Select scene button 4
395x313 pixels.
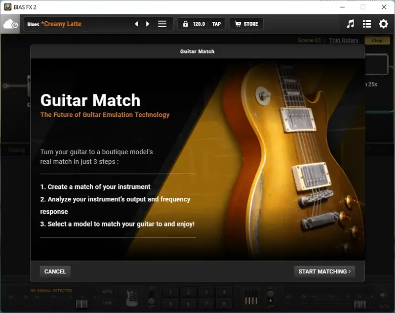click(x=224, y=292)
